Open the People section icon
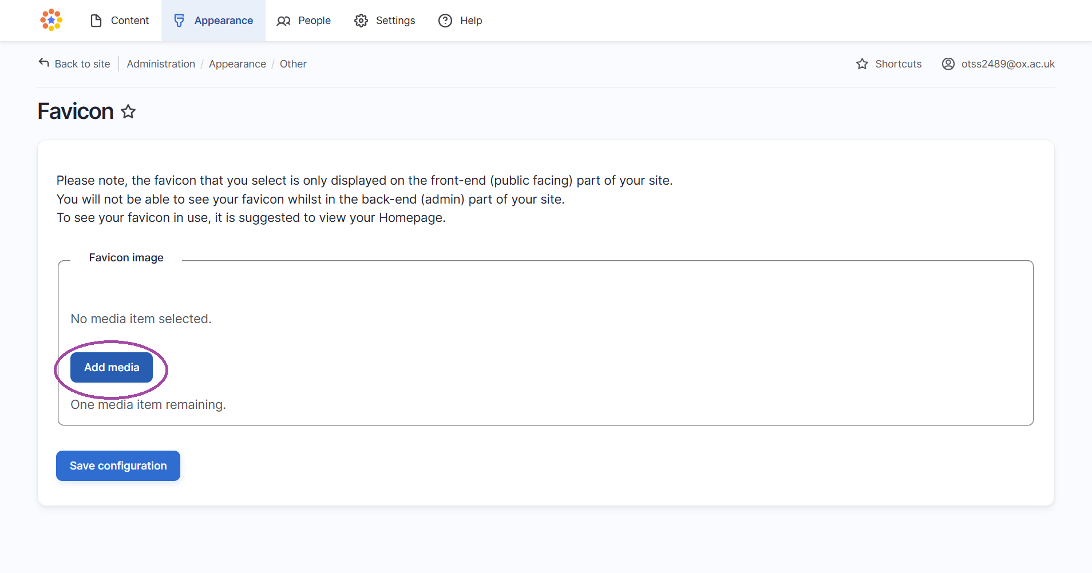This screenshot has height=573, width=1092. click(283, 21)
